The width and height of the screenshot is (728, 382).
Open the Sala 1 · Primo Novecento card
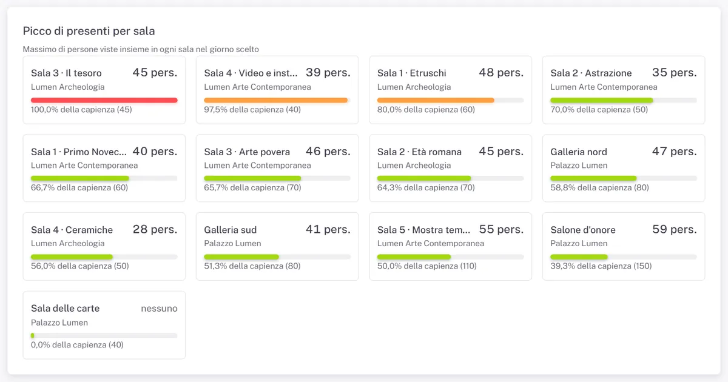pos(104,168)
